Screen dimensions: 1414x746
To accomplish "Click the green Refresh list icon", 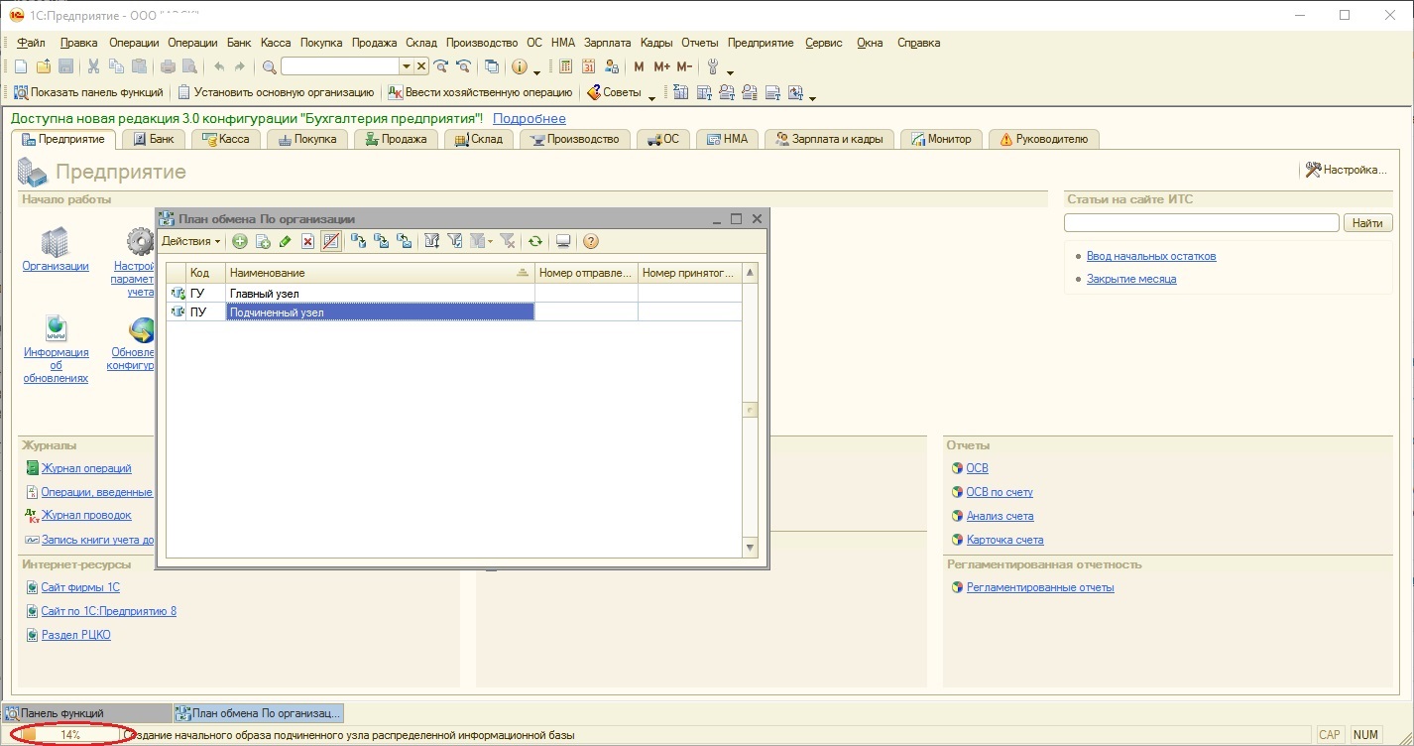I will pos(534,241).
